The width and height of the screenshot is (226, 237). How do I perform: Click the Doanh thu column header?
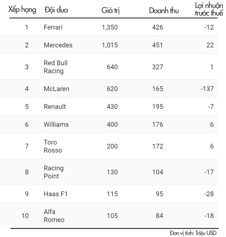[x=164, y=11]
